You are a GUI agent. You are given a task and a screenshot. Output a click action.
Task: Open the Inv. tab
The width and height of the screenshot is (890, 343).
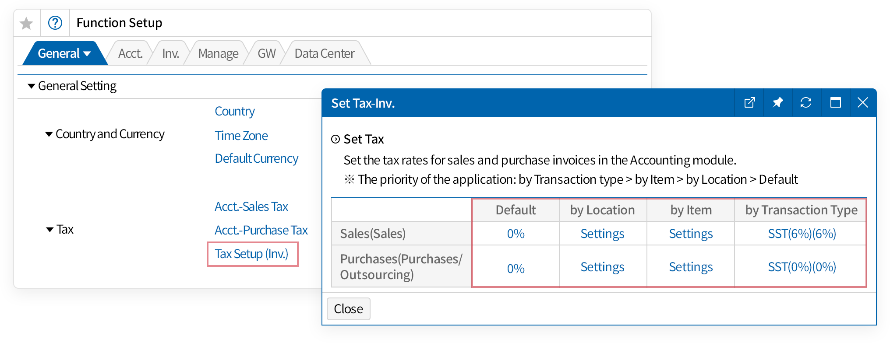tap(170, 54)
